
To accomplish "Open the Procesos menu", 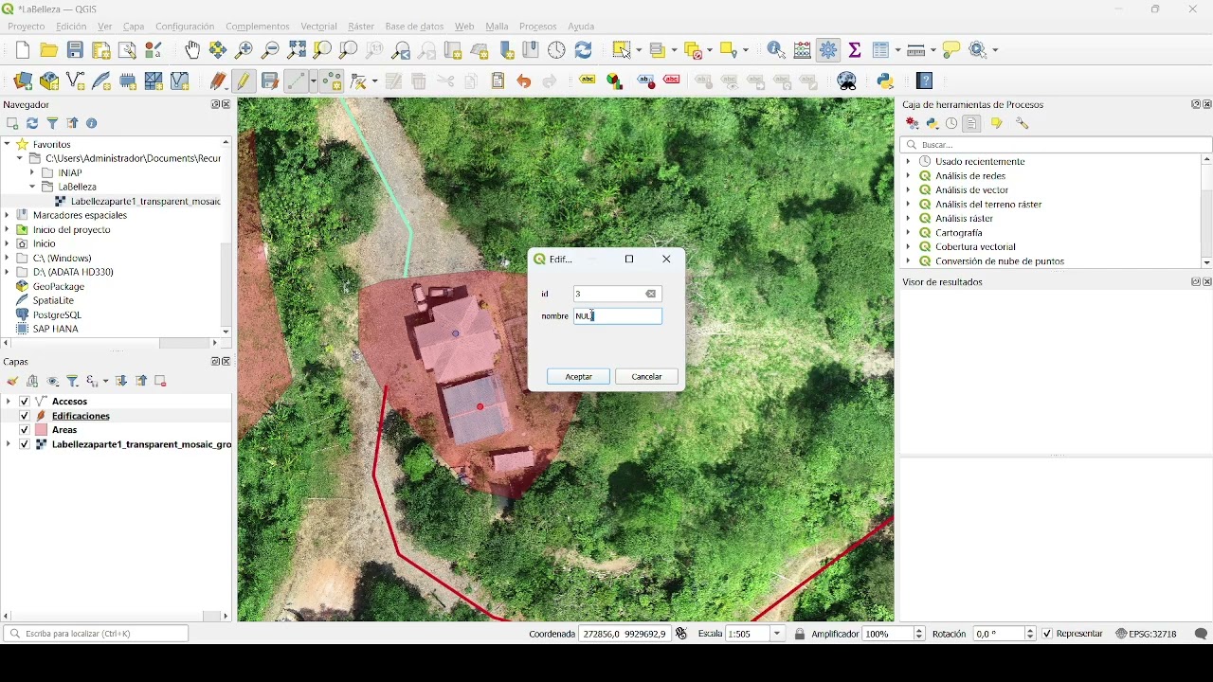I will [538, 27].
